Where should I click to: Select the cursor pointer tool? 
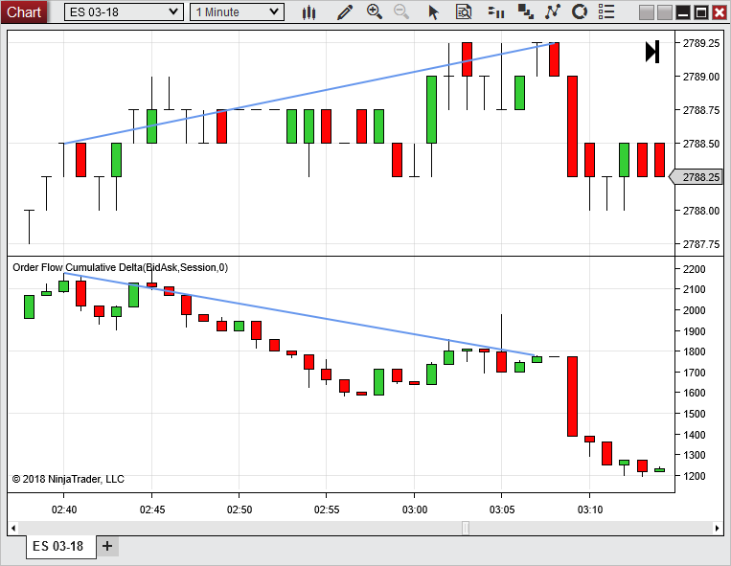click(433, 12)
